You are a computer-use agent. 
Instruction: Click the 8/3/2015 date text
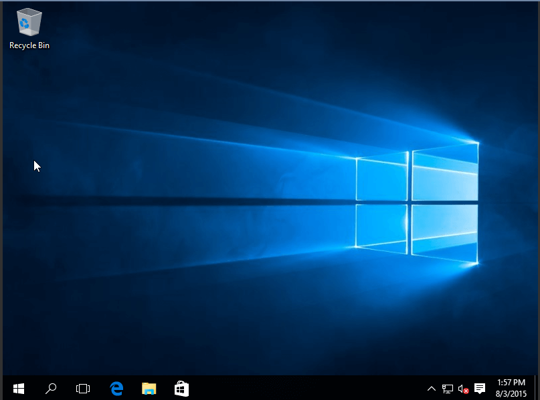[511, 393]
